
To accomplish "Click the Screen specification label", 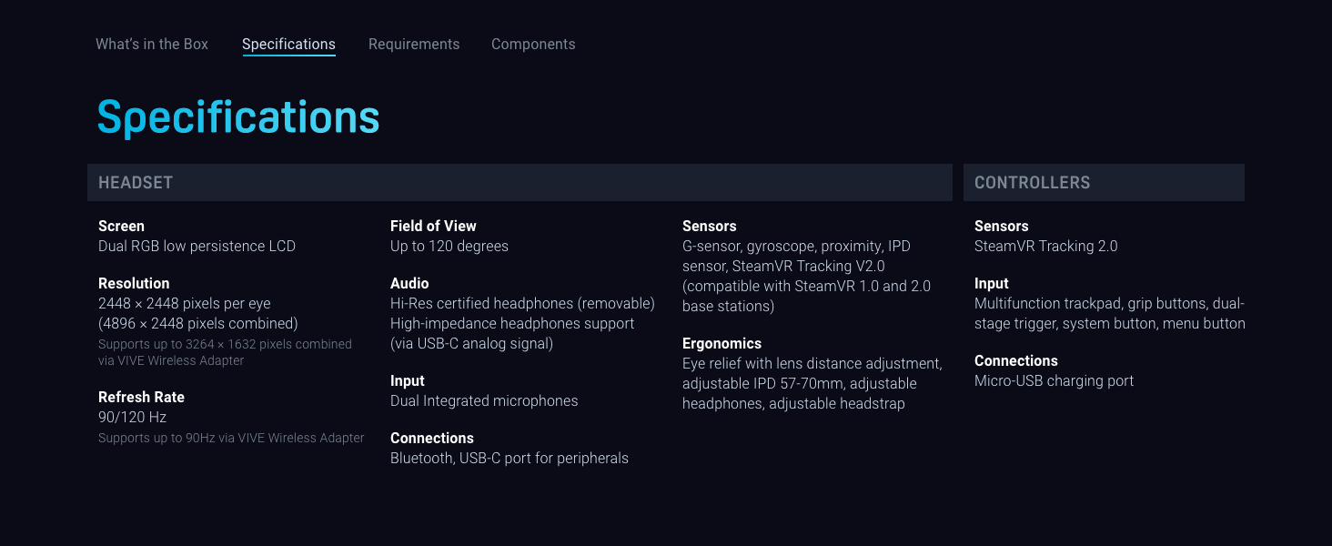I will tap(121, 226).
